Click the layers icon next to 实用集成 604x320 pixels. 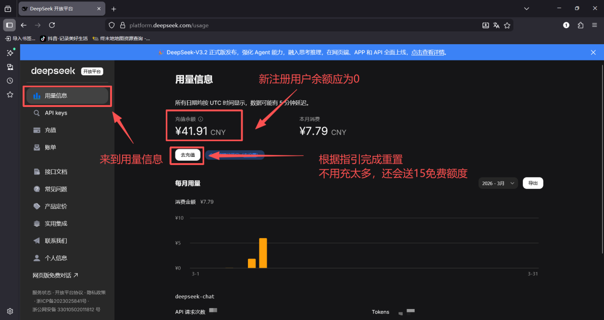tap(37, 223)
